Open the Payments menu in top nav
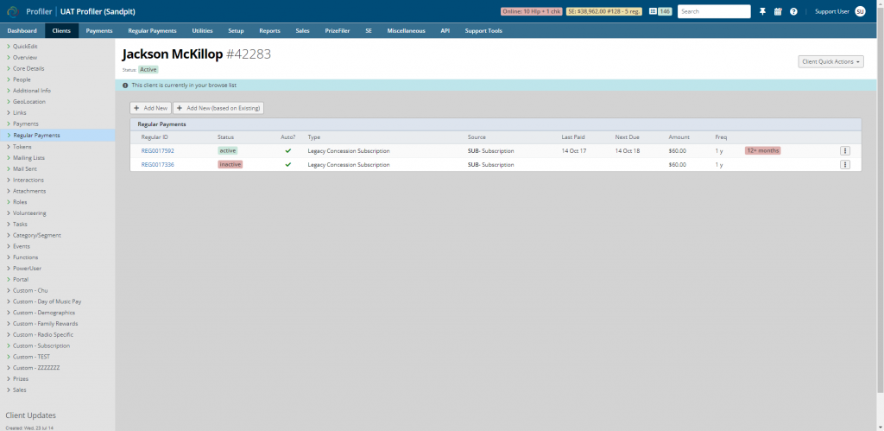The height and width of the screenshot is (431, 884). coord(99,30)
